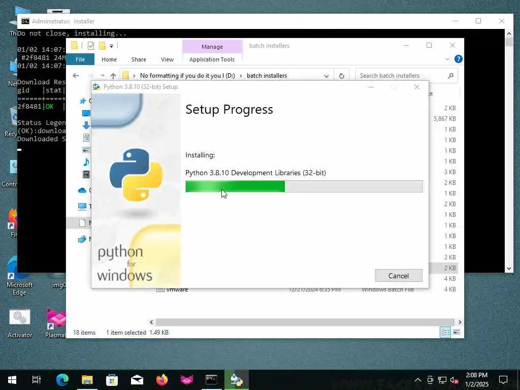Open Downloads arrow in navigation pane
520x390 pixels.
click(x=86, y=125)
